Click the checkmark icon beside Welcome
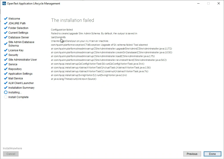 click(6, 19)
